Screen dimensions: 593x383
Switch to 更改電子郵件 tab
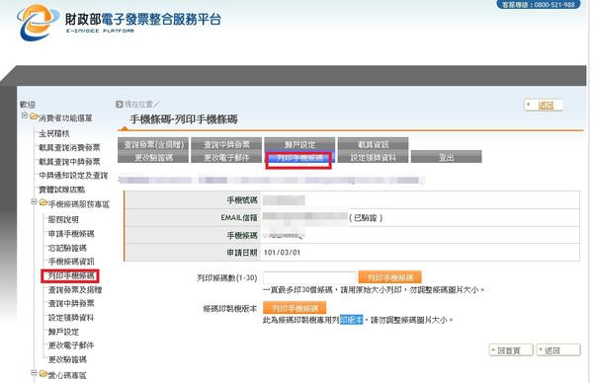click(226, 157)
